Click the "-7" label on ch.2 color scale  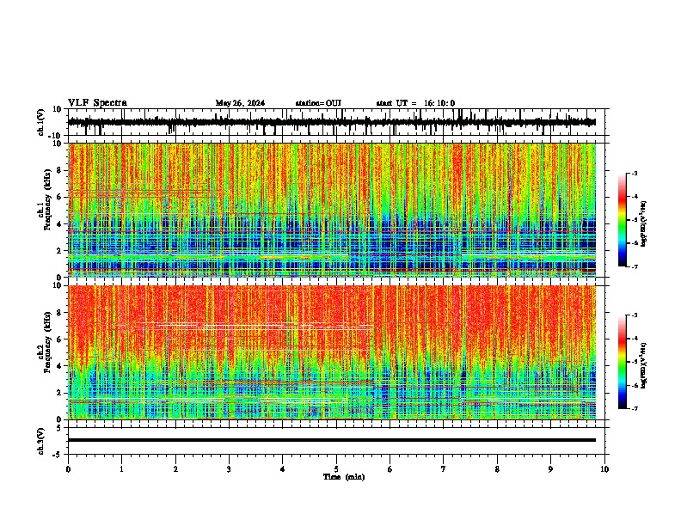635,408
